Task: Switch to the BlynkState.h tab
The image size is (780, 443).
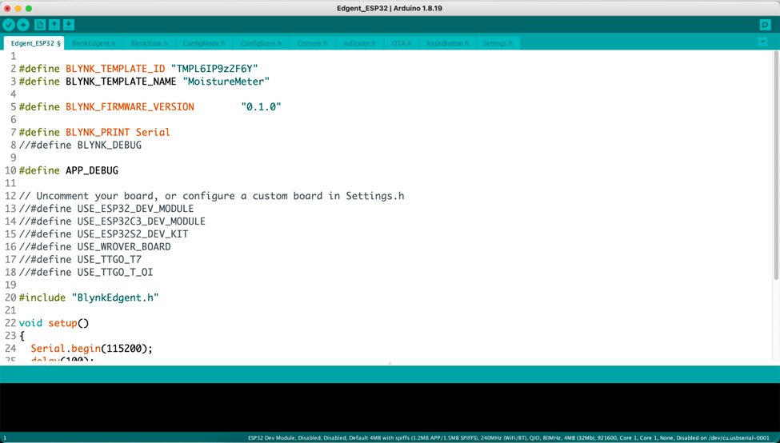Action: (150, 43)
